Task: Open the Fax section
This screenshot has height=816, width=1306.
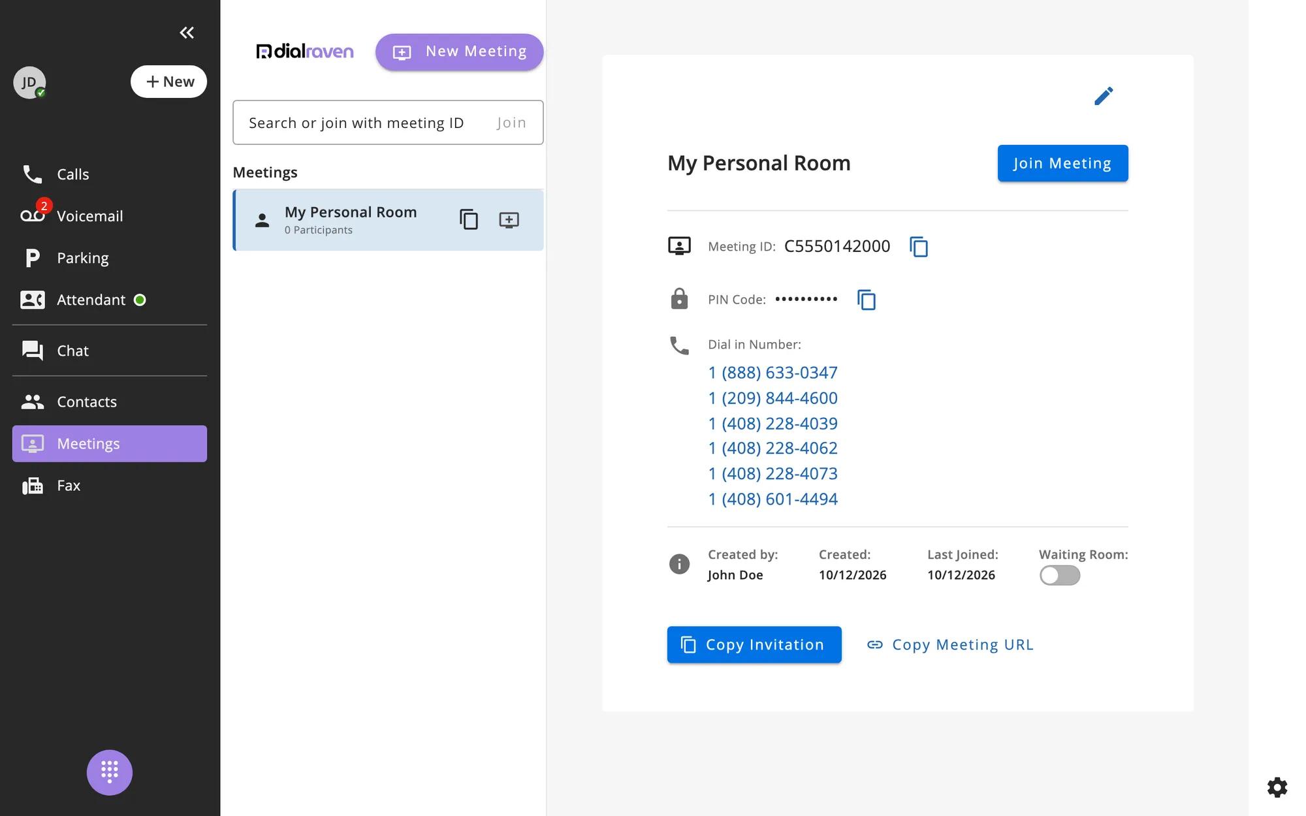Action: click(x=110, y=486)
